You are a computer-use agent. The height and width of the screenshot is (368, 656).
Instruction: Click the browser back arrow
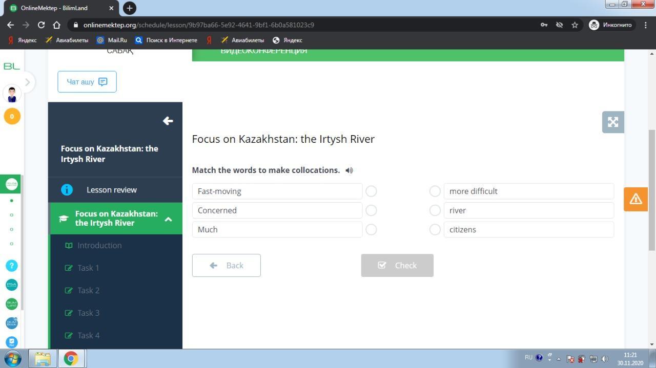tap(10, 25)
